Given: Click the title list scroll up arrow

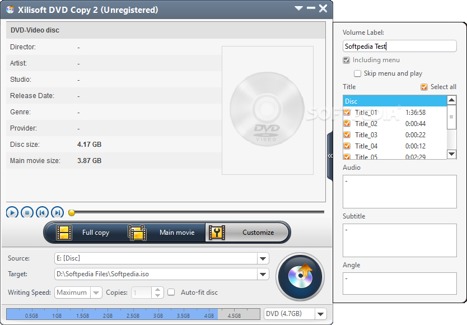Looking at the screenshot, I should pos(452,100).
